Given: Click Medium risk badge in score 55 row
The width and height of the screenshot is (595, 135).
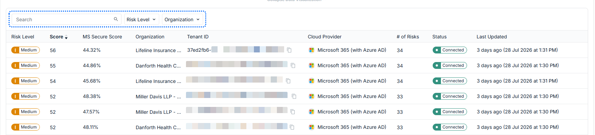Looking at the screenshot, I should pyautogui.click(x=25, y=65).
